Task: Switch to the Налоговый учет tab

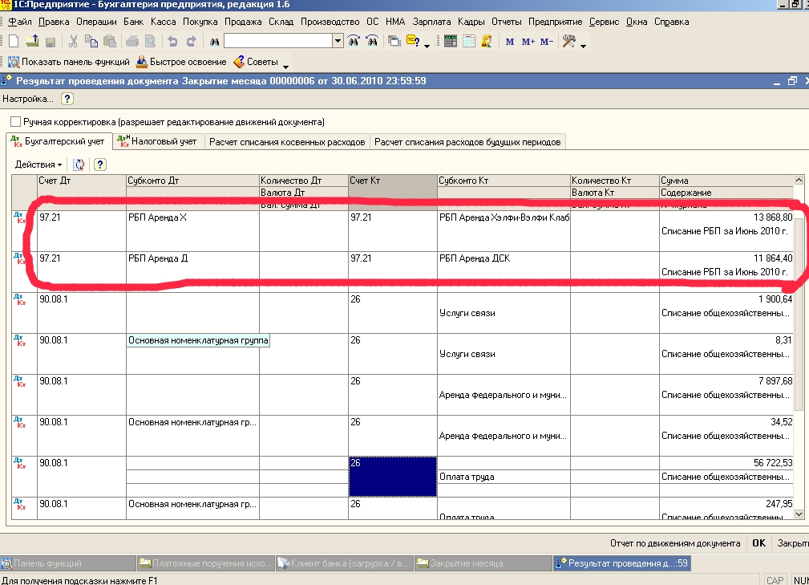Action: (157, 142)
